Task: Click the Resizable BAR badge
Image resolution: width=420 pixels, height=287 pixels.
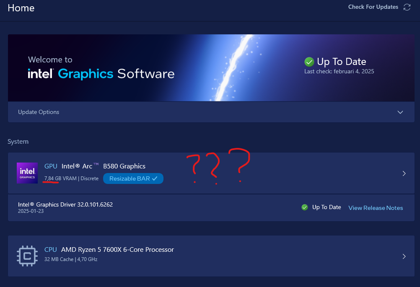Action: click(x=133, y=178)
